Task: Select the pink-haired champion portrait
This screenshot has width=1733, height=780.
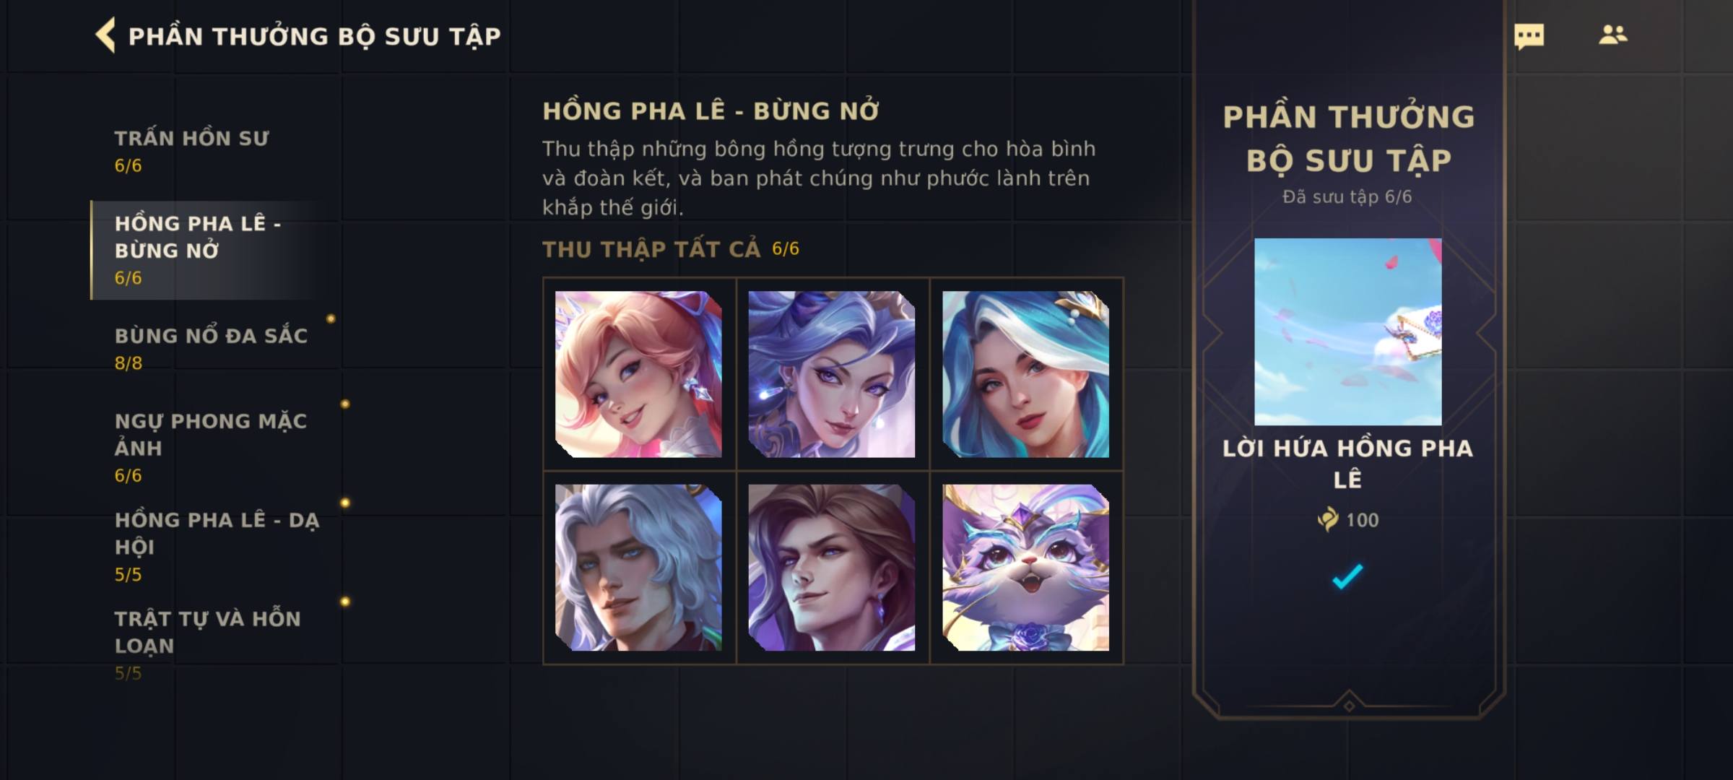Action: tap(638, 374)
